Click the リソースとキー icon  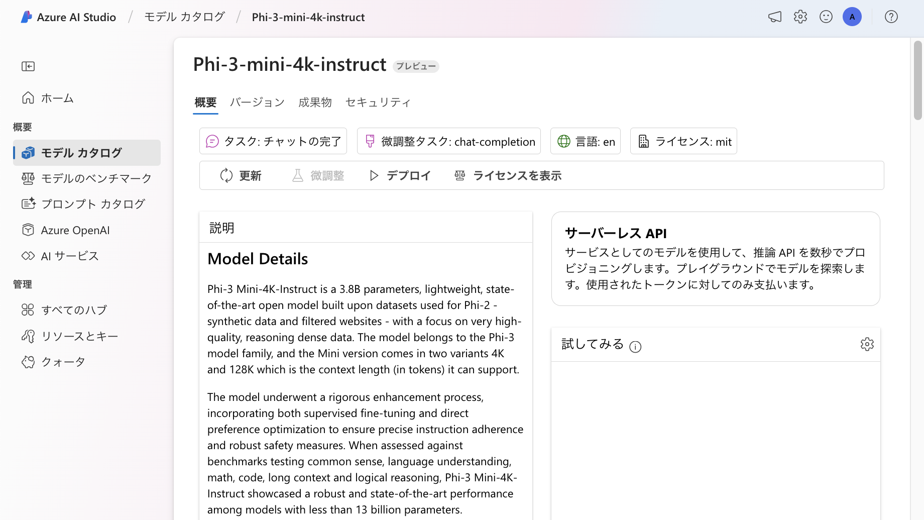pos(28,336)
